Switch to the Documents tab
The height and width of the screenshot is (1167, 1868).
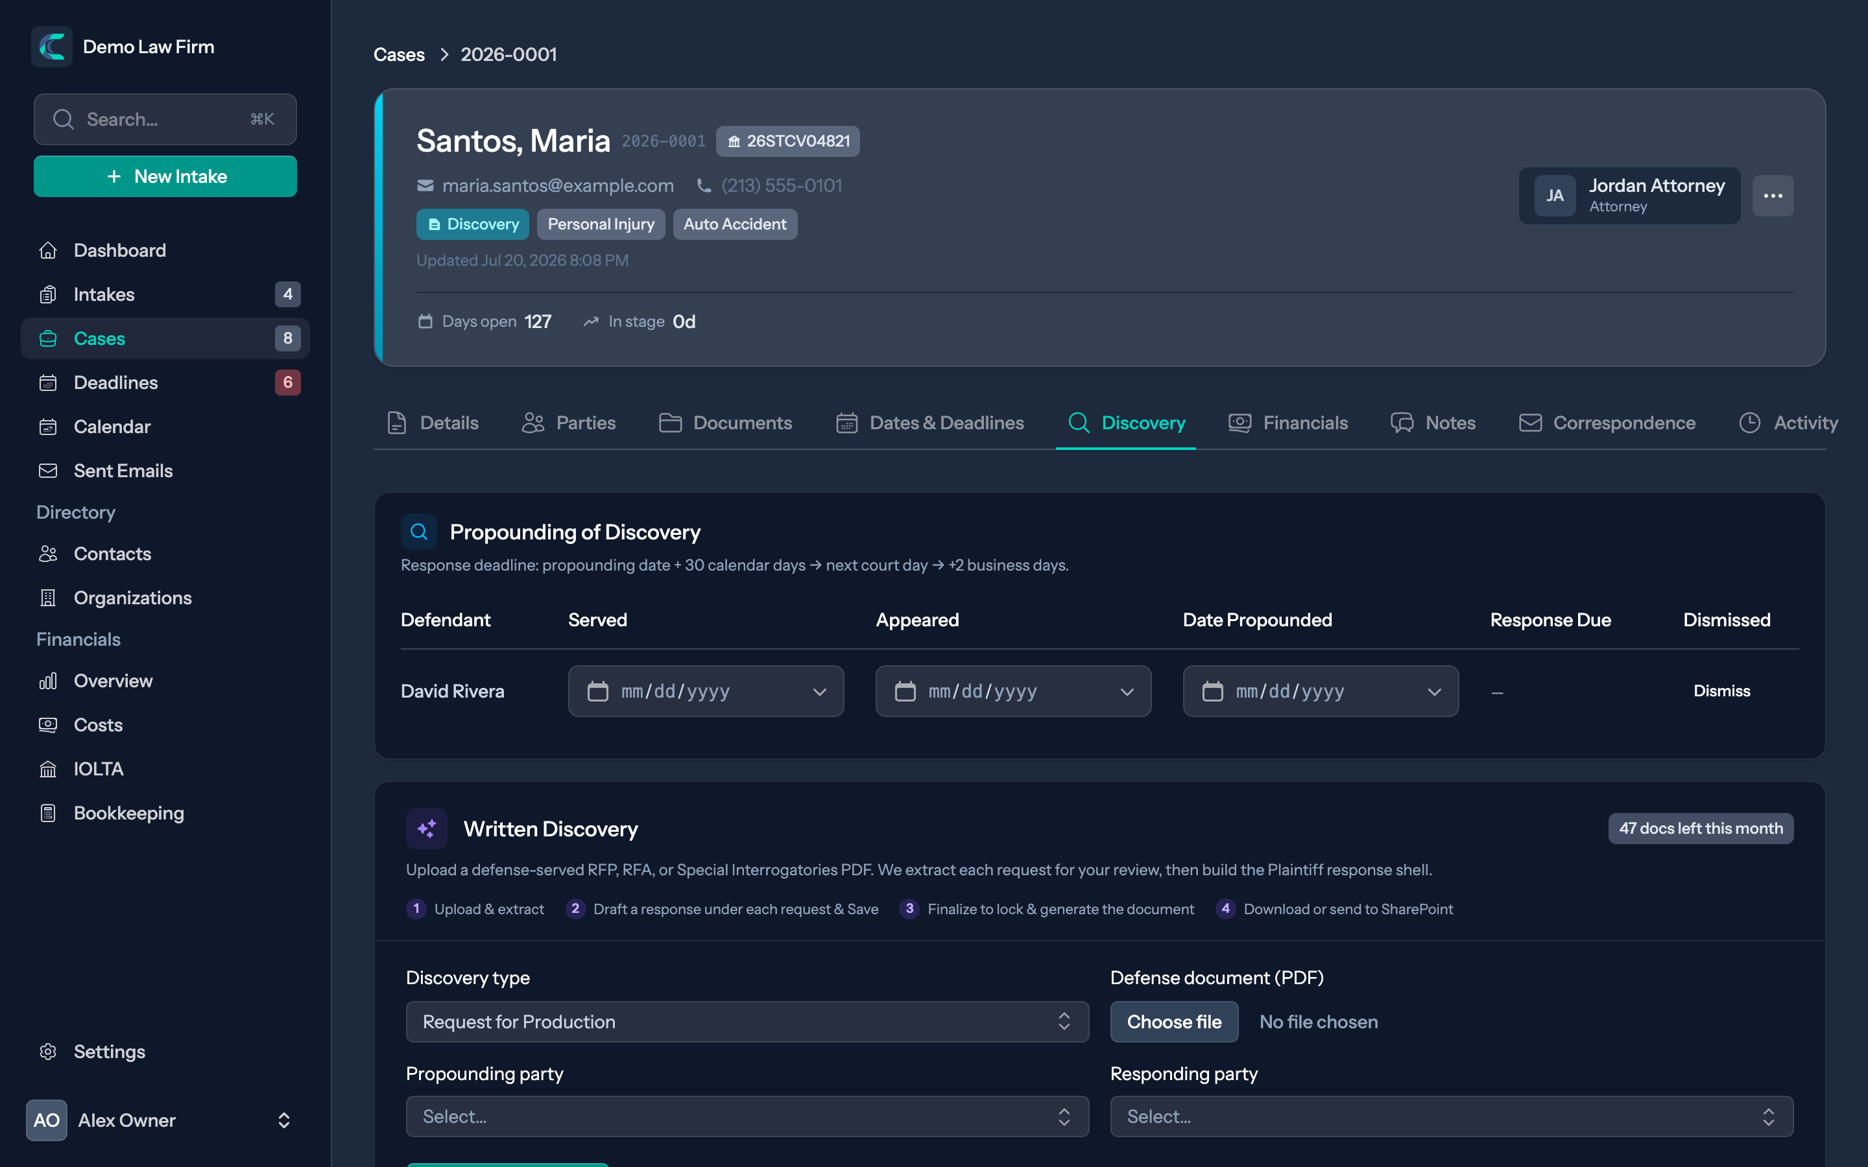tap(726, 423)
